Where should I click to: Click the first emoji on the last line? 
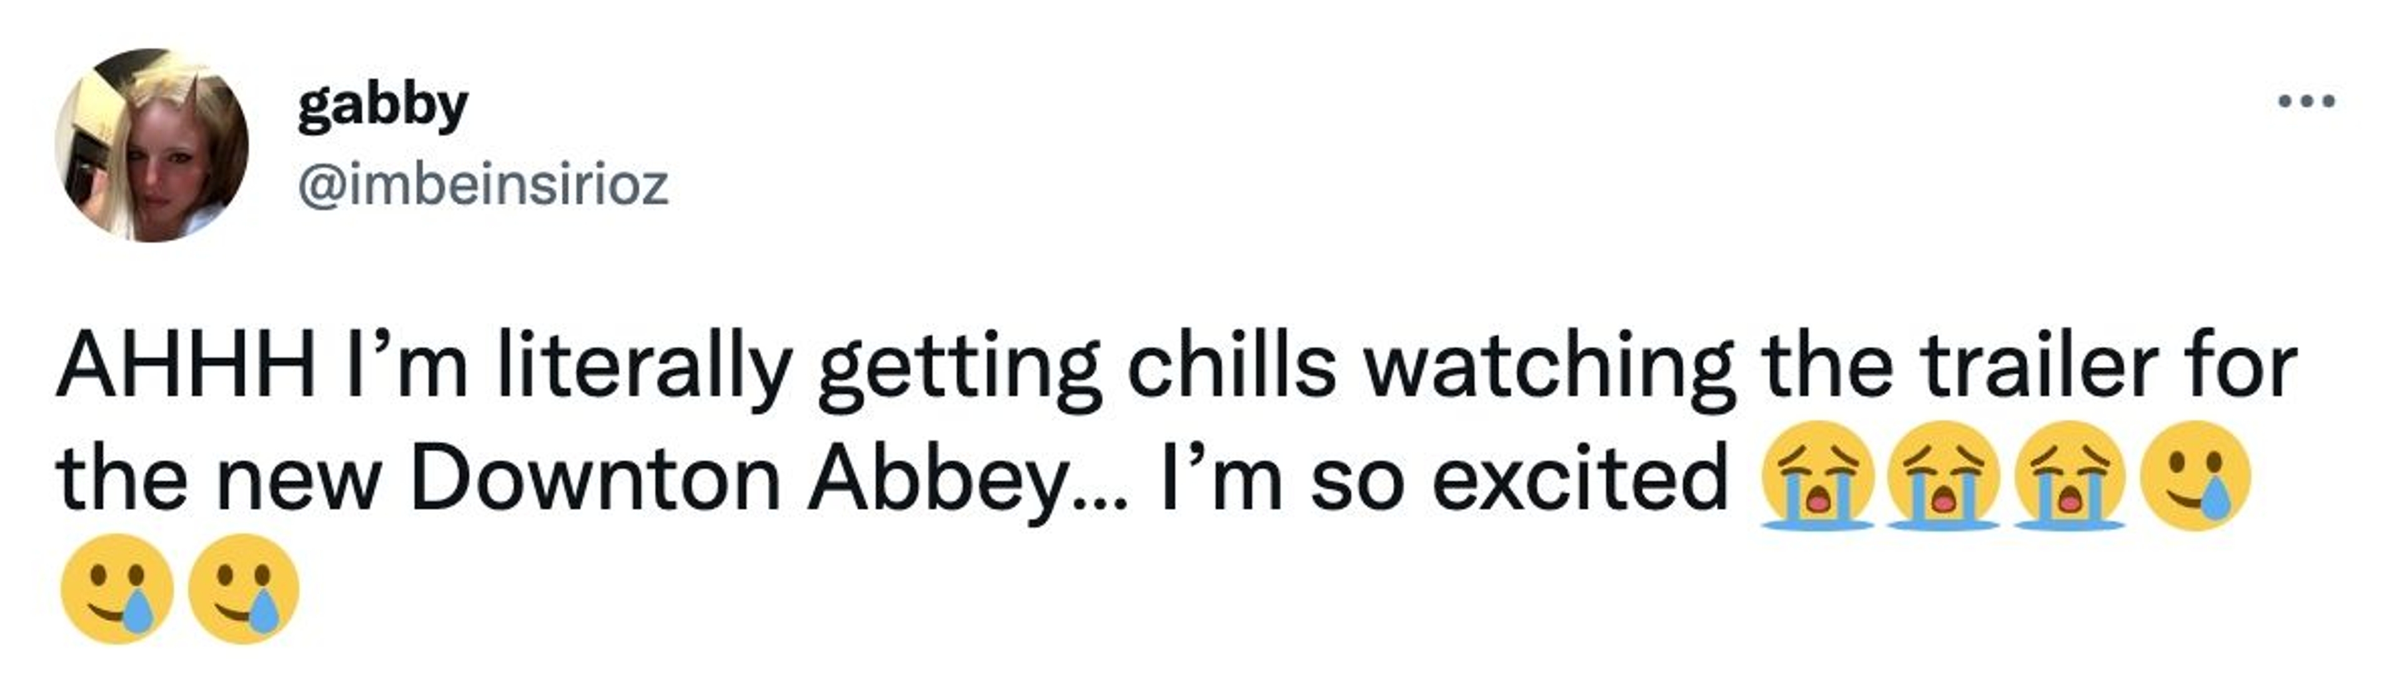click(117, 589)
